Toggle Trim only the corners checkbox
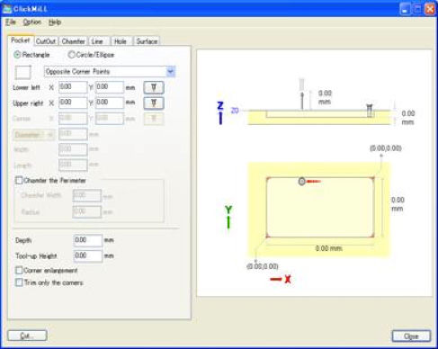Image resolution: width=438 pixels, height=349 pixels. point(19,282)
